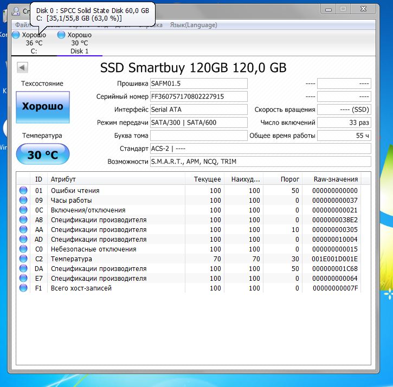Click raw value 000000010004

(x=335, y=240)
